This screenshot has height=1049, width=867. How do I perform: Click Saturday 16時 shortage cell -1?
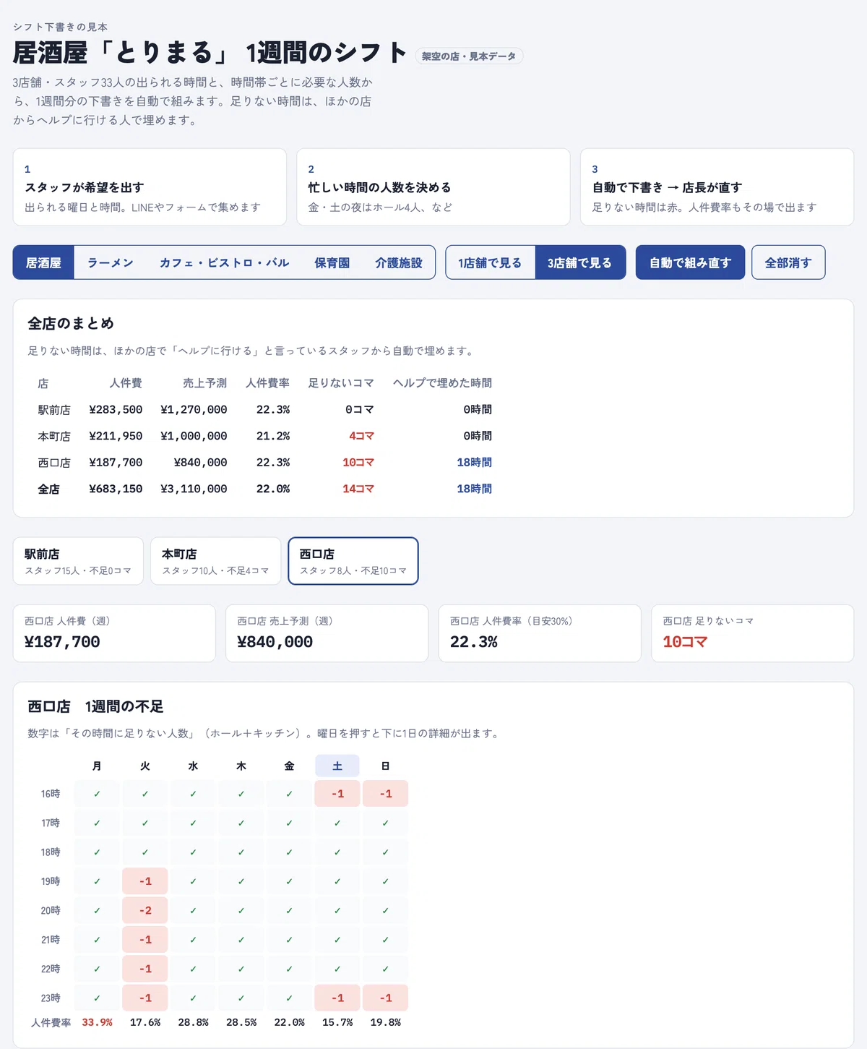(337, 794)
